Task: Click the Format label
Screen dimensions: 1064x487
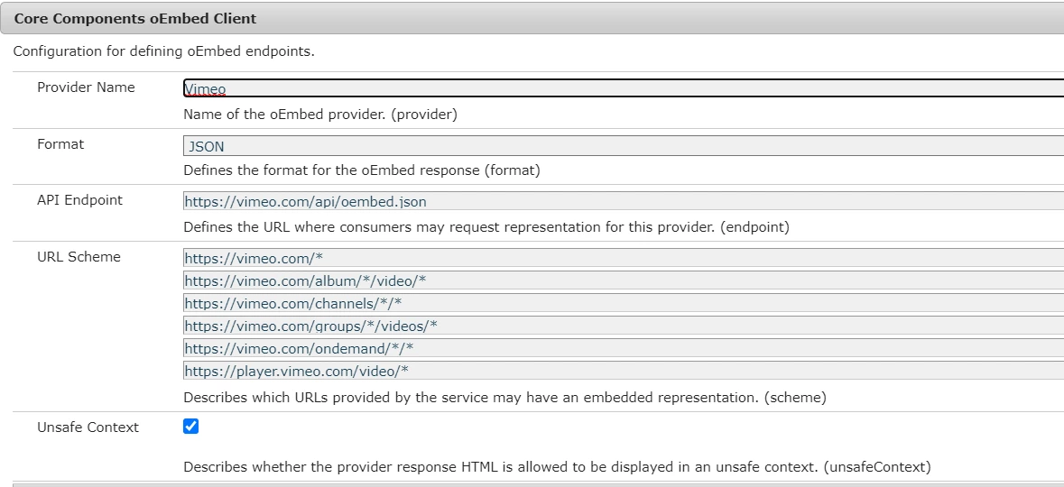Action: [x=60, y=143]
